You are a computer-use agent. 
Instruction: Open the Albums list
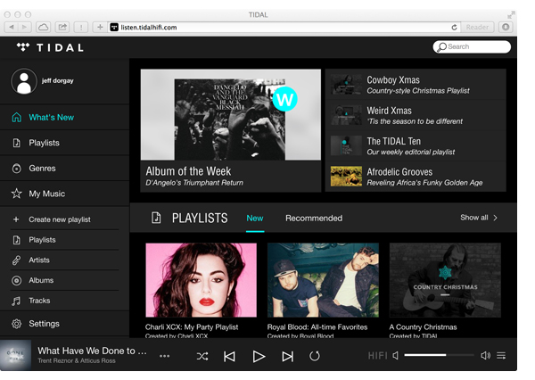pos(64,280)
